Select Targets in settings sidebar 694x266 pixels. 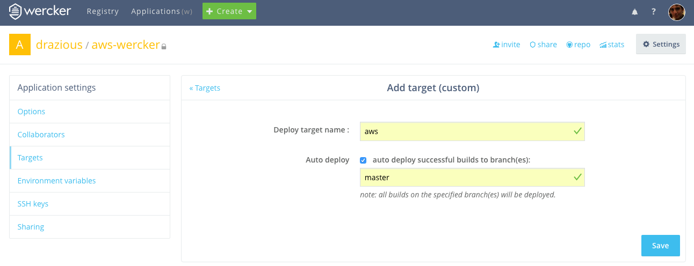(90, 158)
